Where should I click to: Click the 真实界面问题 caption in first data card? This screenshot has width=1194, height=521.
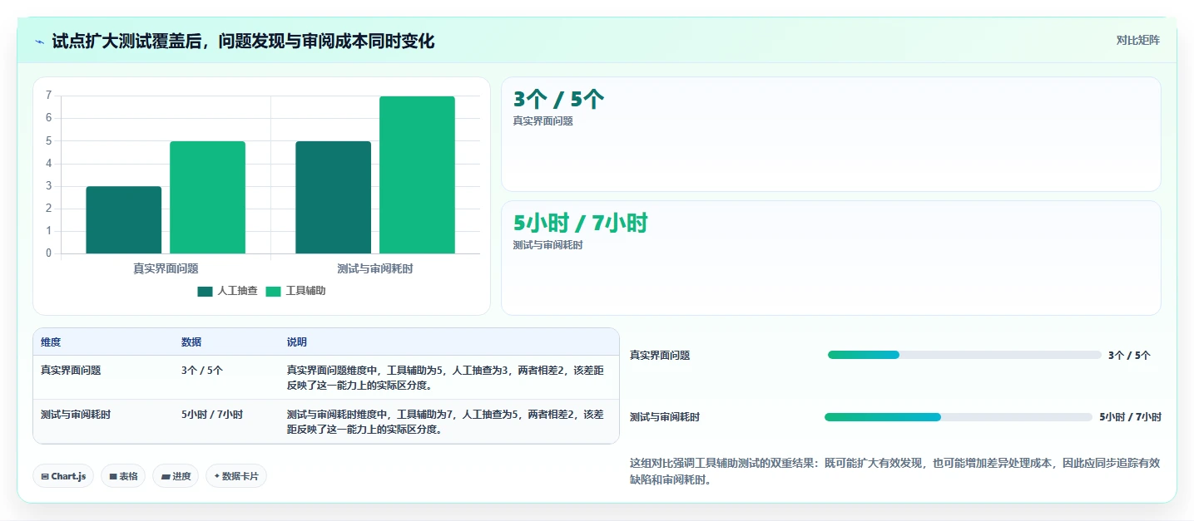[543, 121]
